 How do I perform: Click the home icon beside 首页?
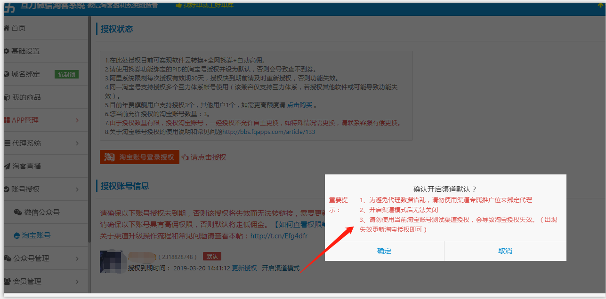(7, 28)
